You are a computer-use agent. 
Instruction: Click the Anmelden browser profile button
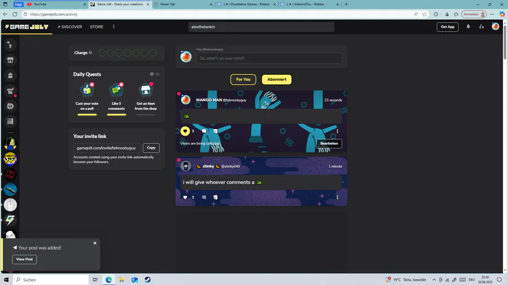coord(474,14)
